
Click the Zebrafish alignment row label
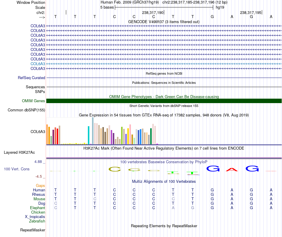point(37,221)
